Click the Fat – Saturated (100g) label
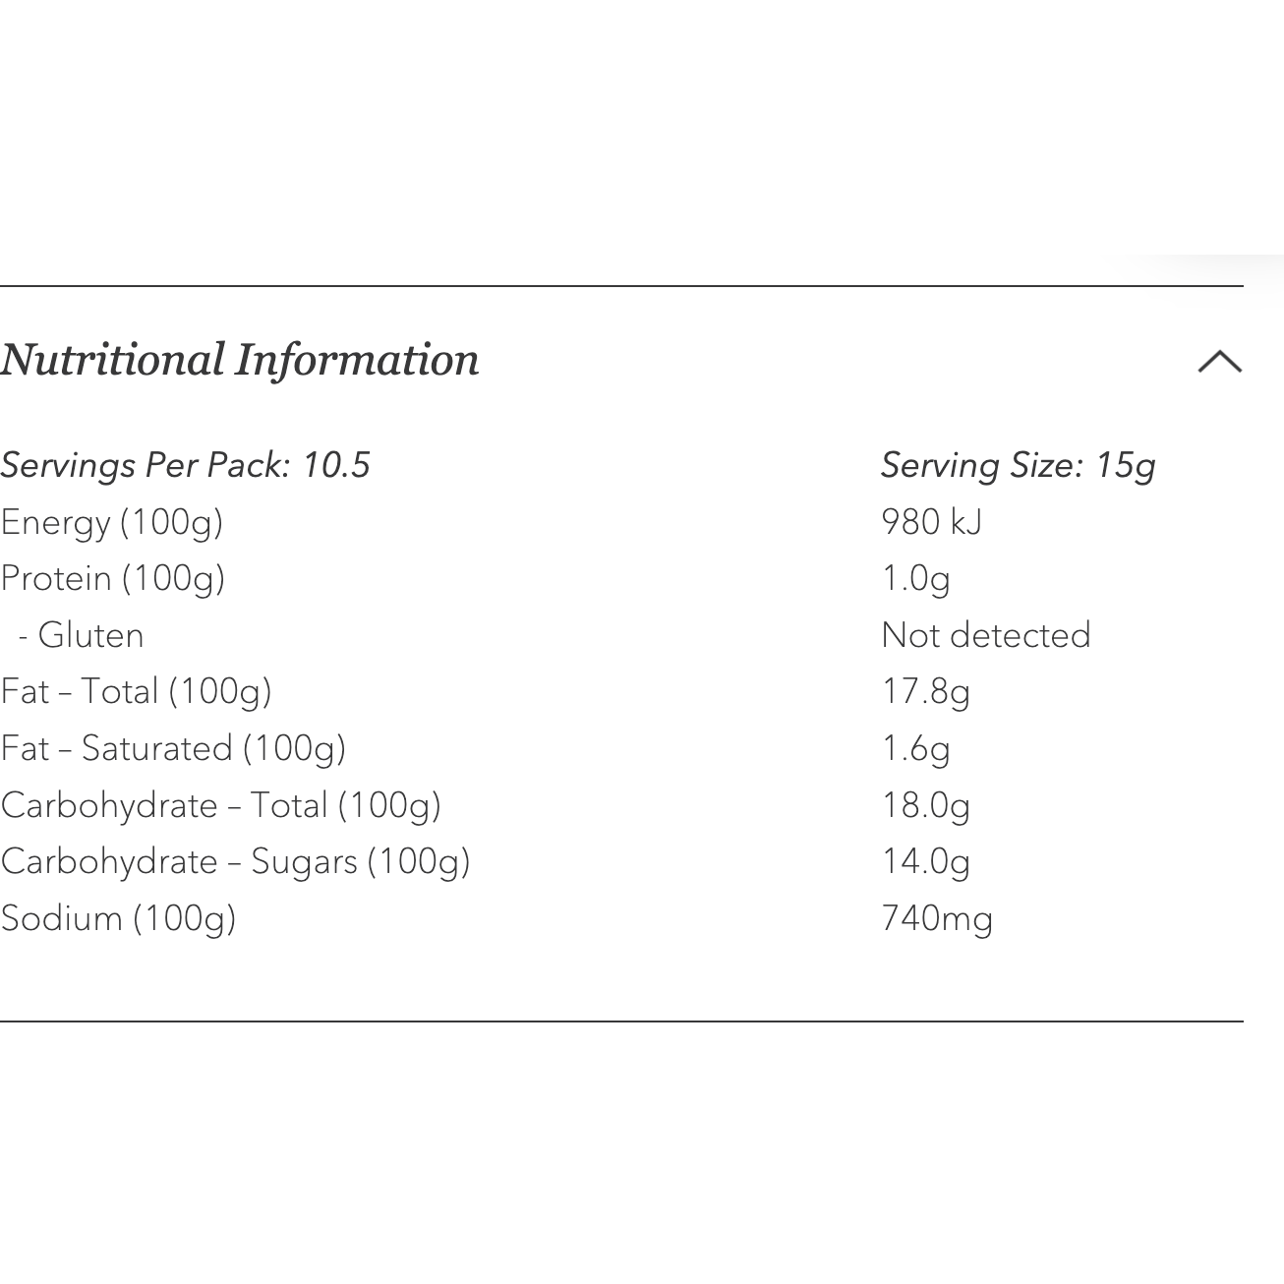1284x1284 pixels. (174, 748)
